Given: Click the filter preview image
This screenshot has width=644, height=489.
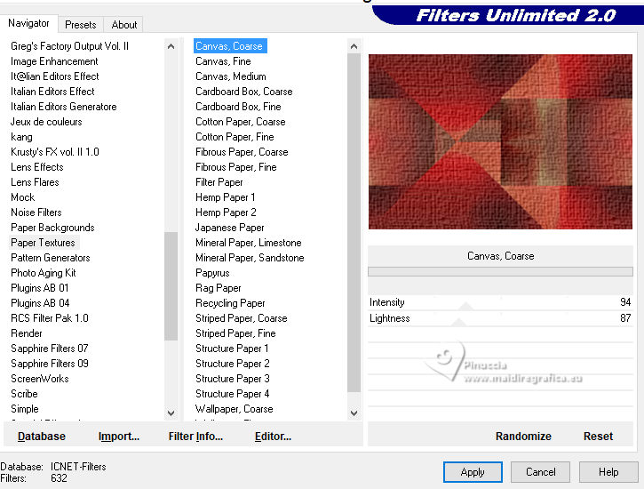Looking at the screenshot, I should [500, 141].
